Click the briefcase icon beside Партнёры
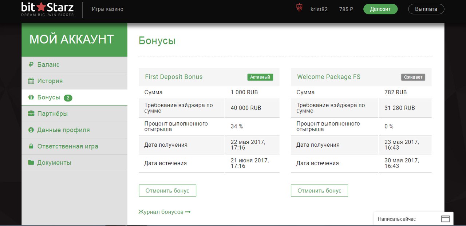Screen dimensions: 466x226 (x=31, y=114)
